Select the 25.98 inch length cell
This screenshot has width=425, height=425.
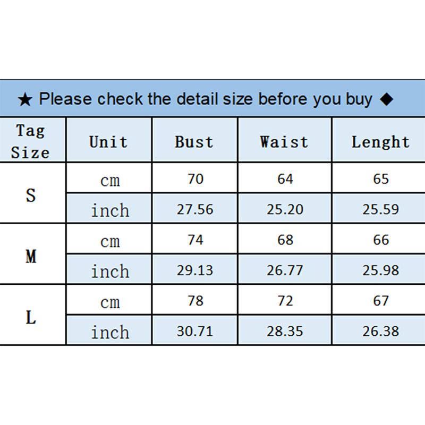click(x=380, y=270)
